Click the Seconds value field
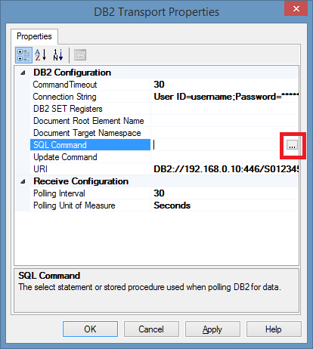Viewport: 313px width, 349px height. point(225,205)
